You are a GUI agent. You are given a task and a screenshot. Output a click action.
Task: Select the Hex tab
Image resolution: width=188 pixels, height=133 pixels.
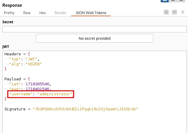[x=43, y=13]
